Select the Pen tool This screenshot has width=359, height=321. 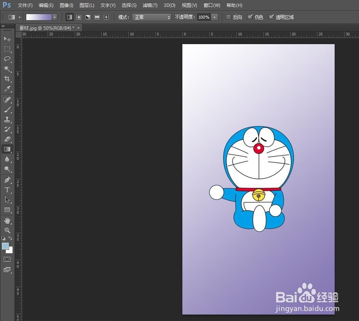[x=7, y=180]
